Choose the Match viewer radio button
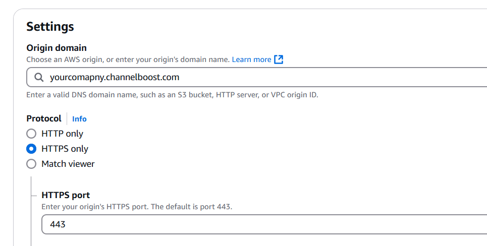Screen dimensions: 487x246 31,164
